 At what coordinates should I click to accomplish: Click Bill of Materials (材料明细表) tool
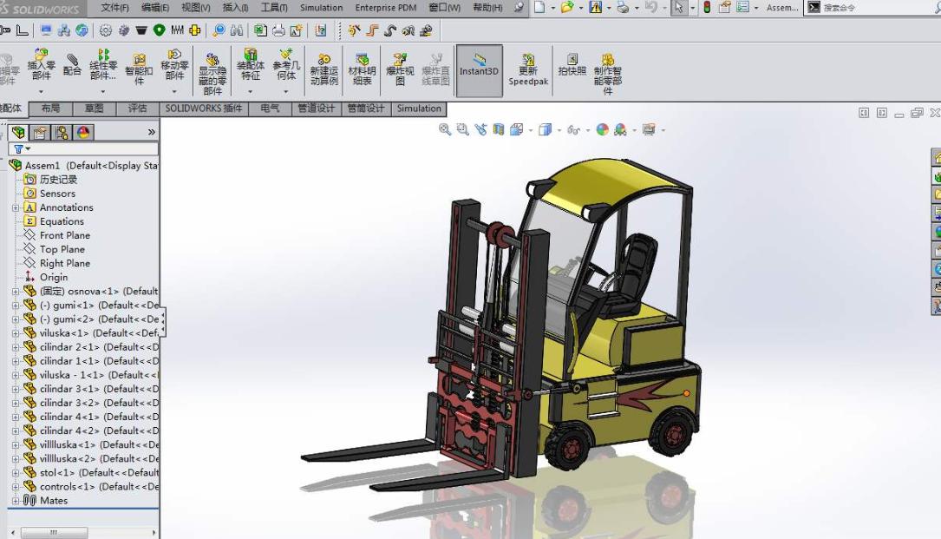(362, 69)
